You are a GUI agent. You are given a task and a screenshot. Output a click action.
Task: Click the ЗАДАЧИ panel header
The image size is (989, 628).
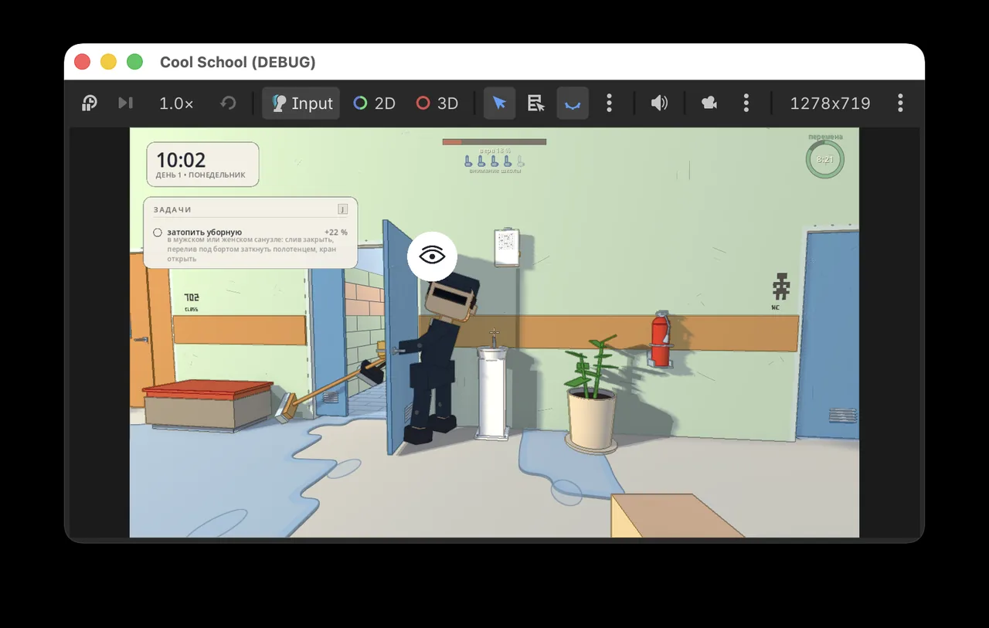(x=172, y=209)
